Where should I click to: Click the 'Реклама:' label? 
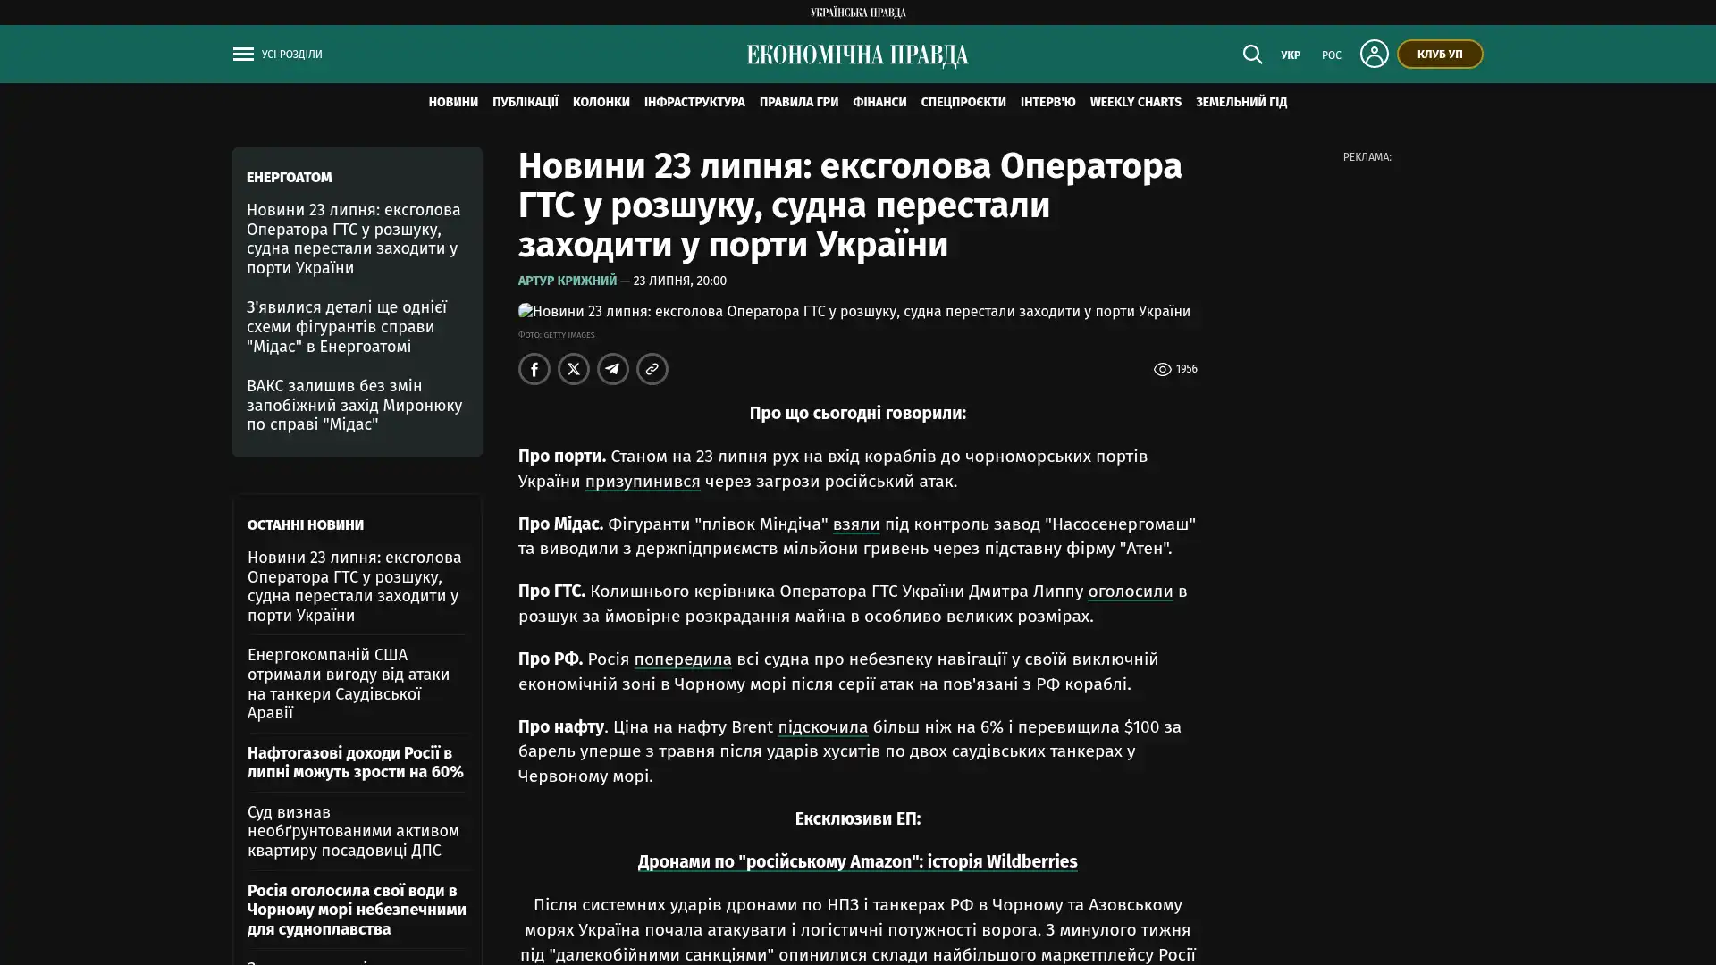click(x=1367, y=157)
